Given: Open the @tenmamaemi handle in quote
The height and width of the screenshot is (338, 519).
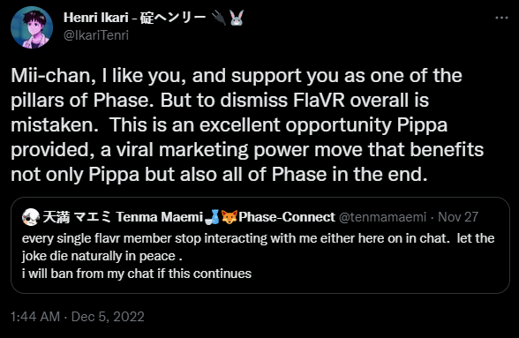Looking at the screenshot, I should pyautogui.click(x=383, y=217).
